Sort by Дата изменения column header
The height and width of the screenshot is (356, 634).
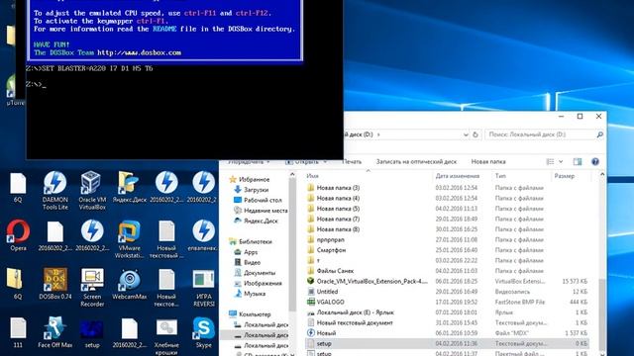(458, 176)
